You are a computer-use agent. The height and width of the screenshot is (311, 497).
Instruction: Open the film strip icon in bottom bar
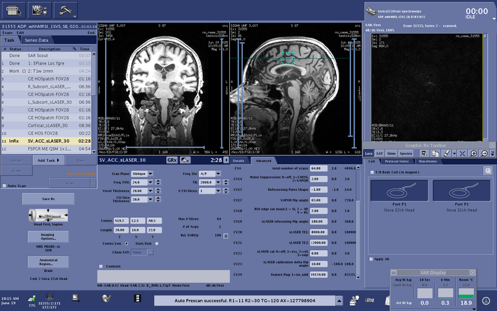click(137, 299)
